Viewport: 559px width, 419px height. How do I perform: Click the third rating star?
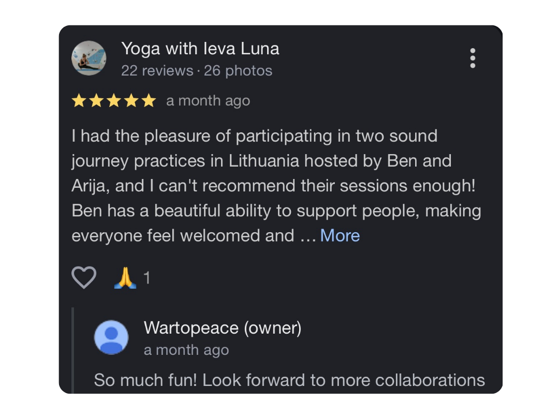click(114, 101)
